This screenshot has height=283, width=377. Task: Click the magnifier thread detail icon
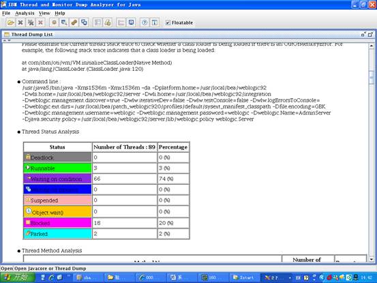(x=64, y=23)
